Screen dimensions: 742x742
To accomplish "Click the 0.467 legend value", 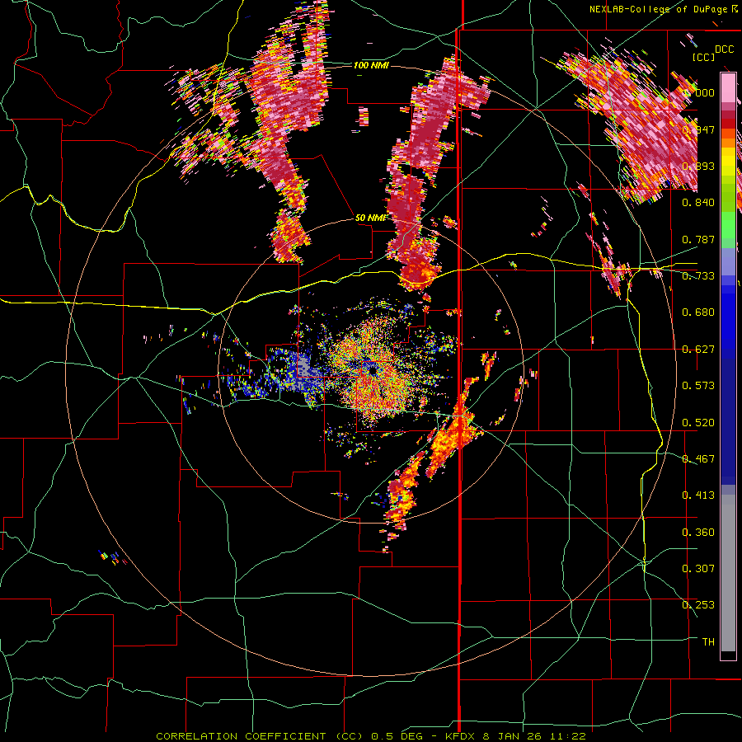I will point(698,459).
